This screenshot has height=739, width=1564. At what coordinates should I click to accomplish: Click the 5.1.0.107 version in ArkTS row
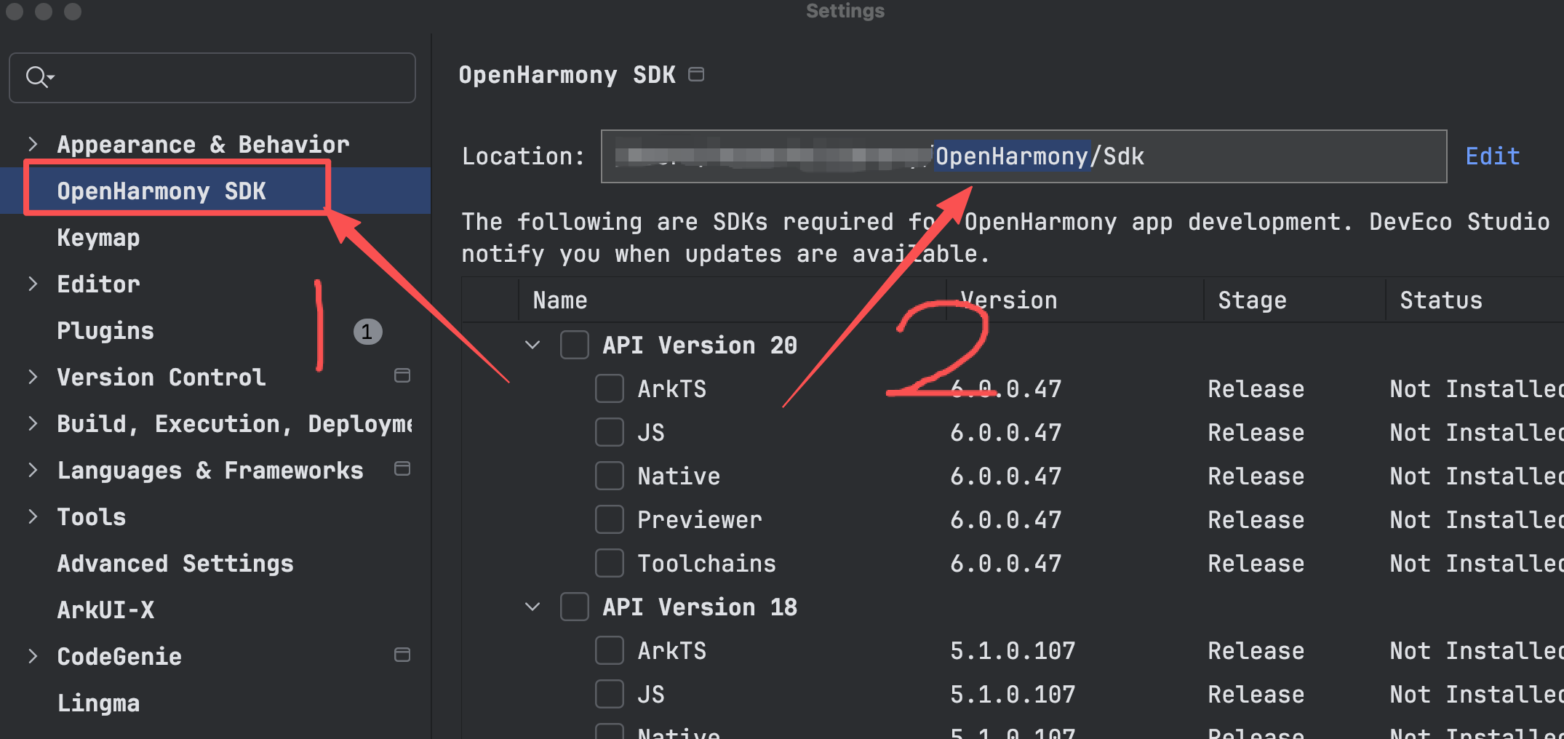[1013, 650]
